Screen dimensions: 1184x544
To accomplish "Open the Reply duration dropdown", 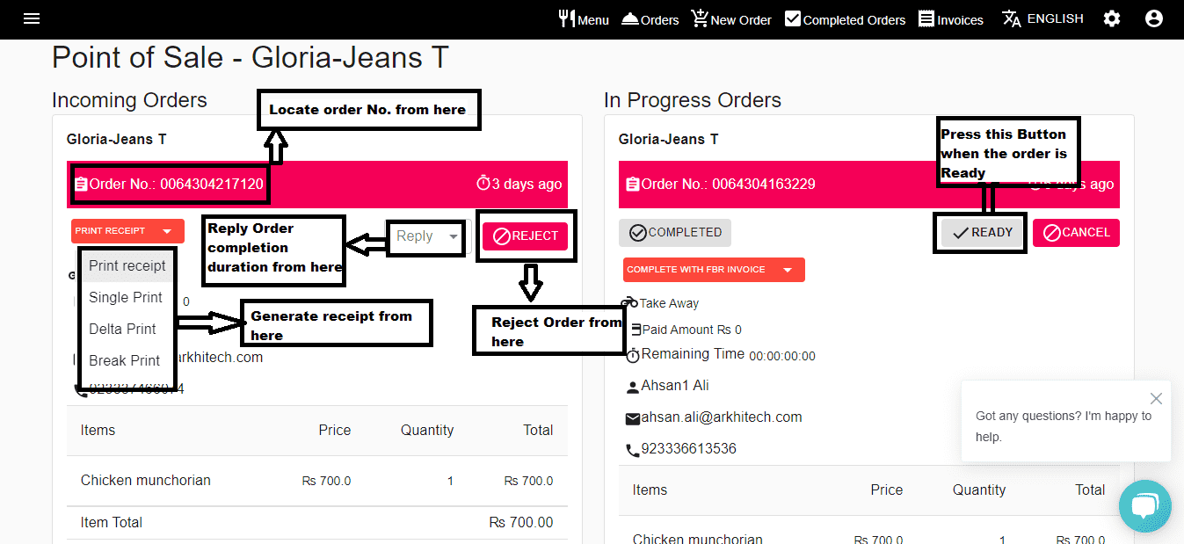I will 426,236.
